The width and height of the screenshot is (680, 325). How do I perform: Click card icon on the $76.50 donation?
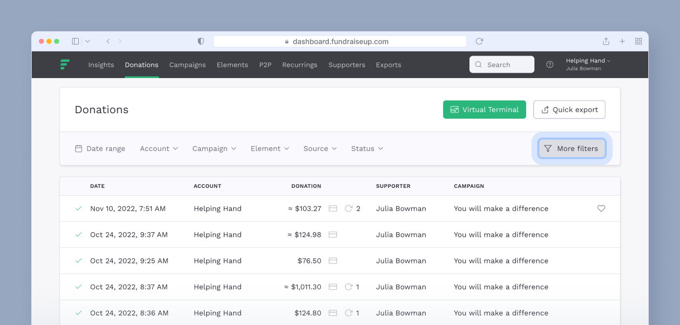coord(333,261)
